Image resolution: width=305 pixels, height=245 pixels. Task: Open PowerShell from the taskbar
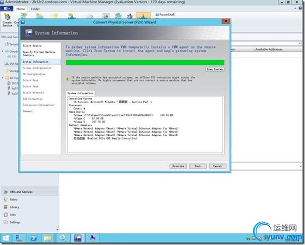[34, 238]
